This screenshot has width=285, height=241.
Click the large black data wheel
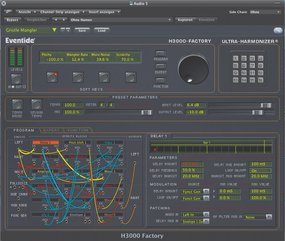coord(194,69)
